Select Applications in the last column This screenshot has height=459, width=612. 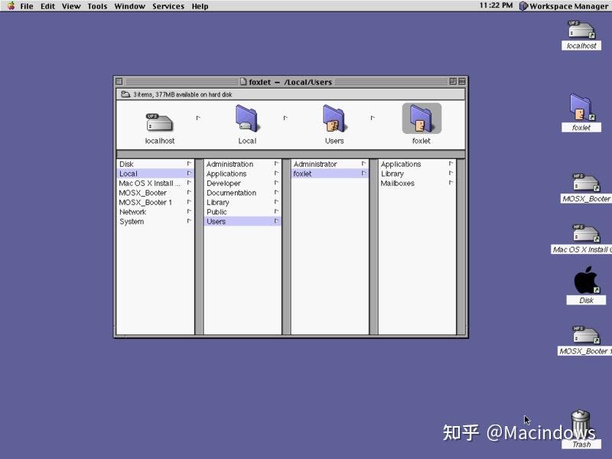click(x=402, y=164)
